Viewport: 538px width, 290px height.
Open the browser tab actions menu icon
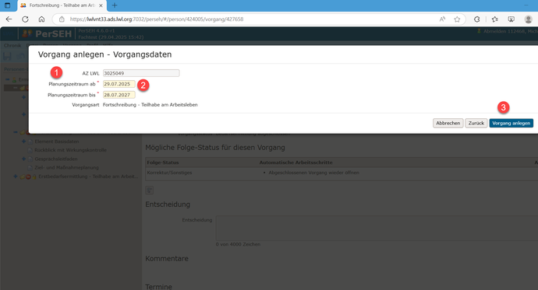(x=7, y=5)
